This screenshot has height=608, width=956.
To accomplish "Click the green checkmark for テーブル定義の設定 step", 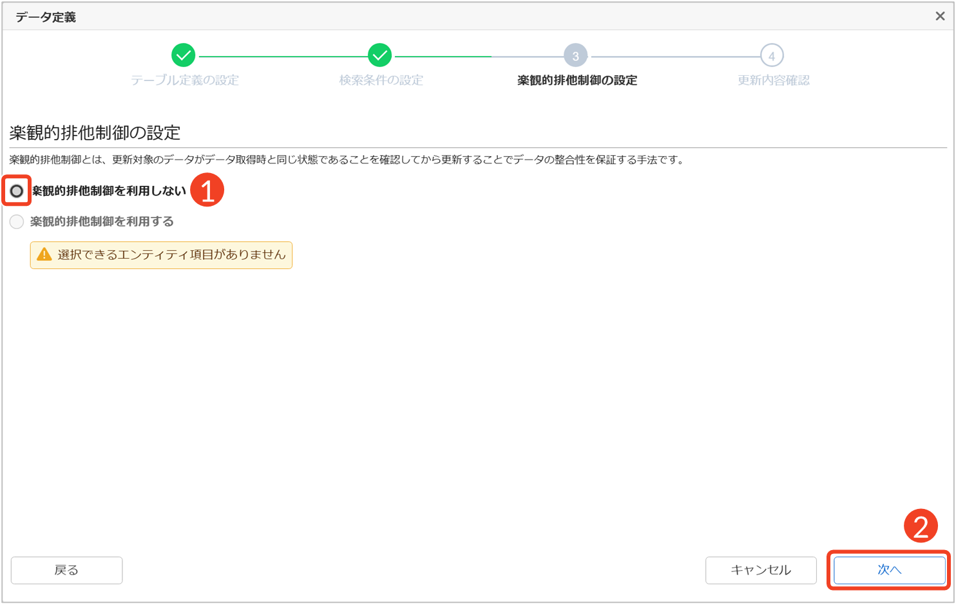I will (184, 56).
